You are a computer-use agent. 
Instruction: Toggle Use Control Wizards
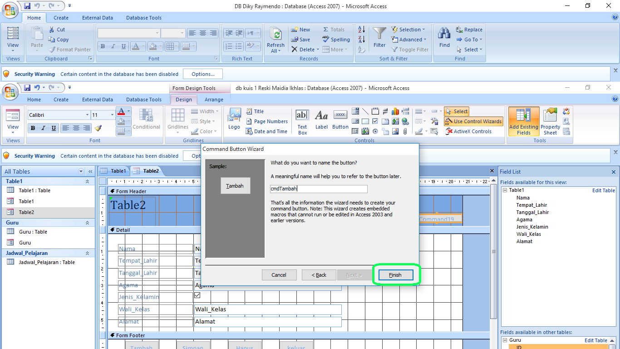473,121
